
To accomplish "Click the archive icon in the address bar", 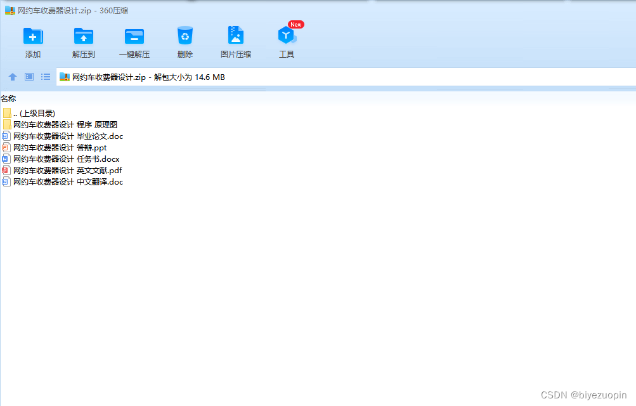I will pos(65,77).
